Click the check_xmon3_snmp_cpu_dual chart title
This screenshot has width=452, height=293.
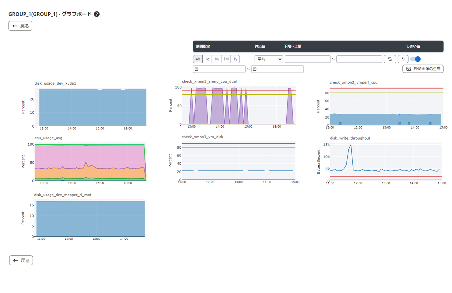pos(209,81)
